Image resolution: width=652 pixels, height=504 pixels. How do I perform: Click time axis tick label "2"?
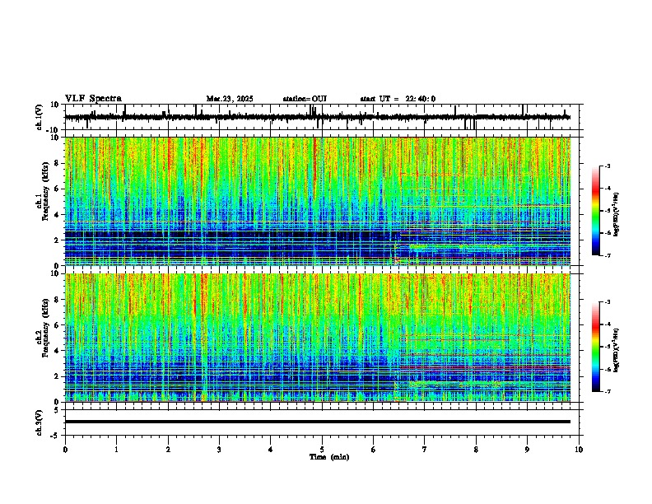(x=168, y=450)
